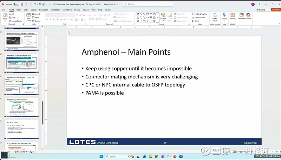Choose the oval shape in the gallery
Viewport: 281px width, 160px height.
tap(151, 14)
